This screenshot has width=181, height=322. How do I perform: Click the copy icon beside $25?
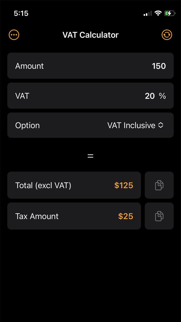click(x=159, y=216)
